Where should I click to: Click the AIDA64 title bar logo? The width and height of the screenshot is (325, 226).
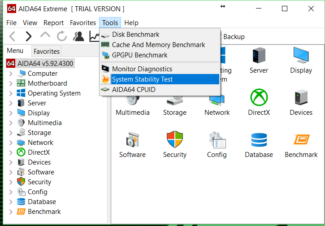point(12,9)
